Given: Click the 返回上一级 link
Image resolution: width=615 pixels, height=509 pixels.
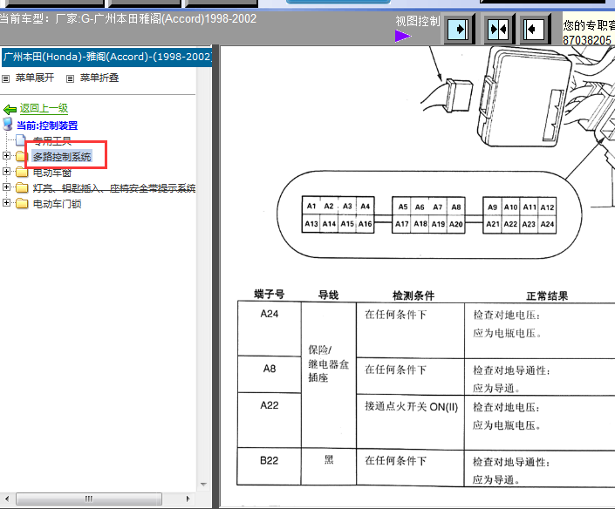Looking at the screenshot, I should (x=44, y=109).
